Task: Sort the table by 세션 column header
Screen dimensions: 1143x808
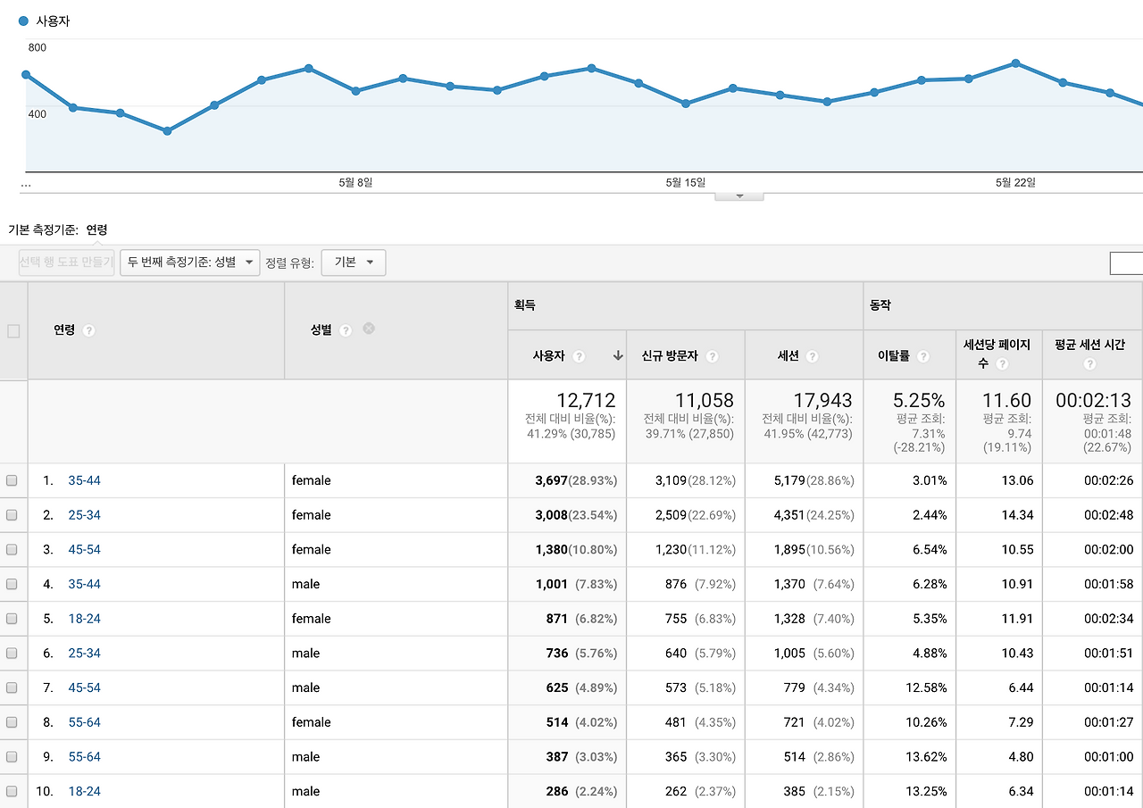Action: [x=788, y=356]
